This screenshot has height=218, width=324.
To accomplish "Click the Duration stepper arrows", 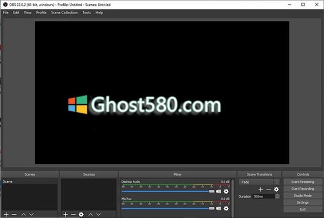I will (278, 196).
